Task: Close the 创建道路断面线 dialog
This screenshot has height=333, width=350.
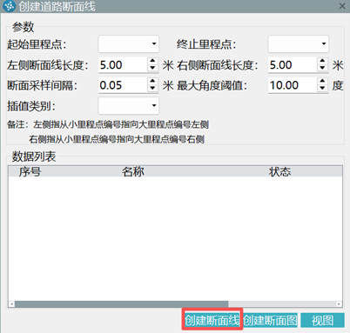Action: tap(342, 6)
